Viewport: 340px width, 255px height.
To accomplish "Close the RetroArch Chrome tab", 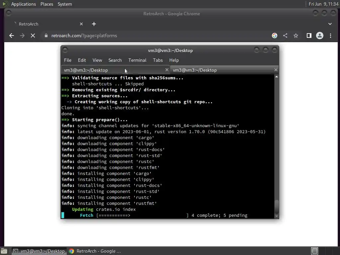I will pos(81,24).
